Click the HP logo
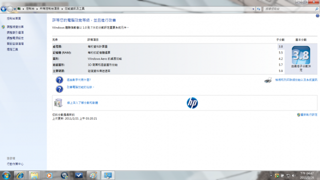Image resolution: width=320 pixels, height=180 pixels. (x=192, y=103)
